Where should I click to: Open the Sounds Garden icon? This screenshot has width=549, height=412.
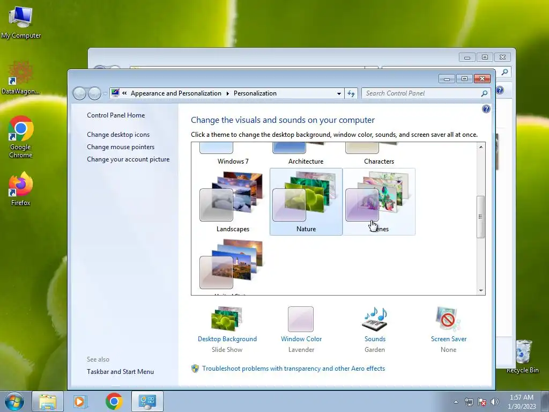click(375, 319)
